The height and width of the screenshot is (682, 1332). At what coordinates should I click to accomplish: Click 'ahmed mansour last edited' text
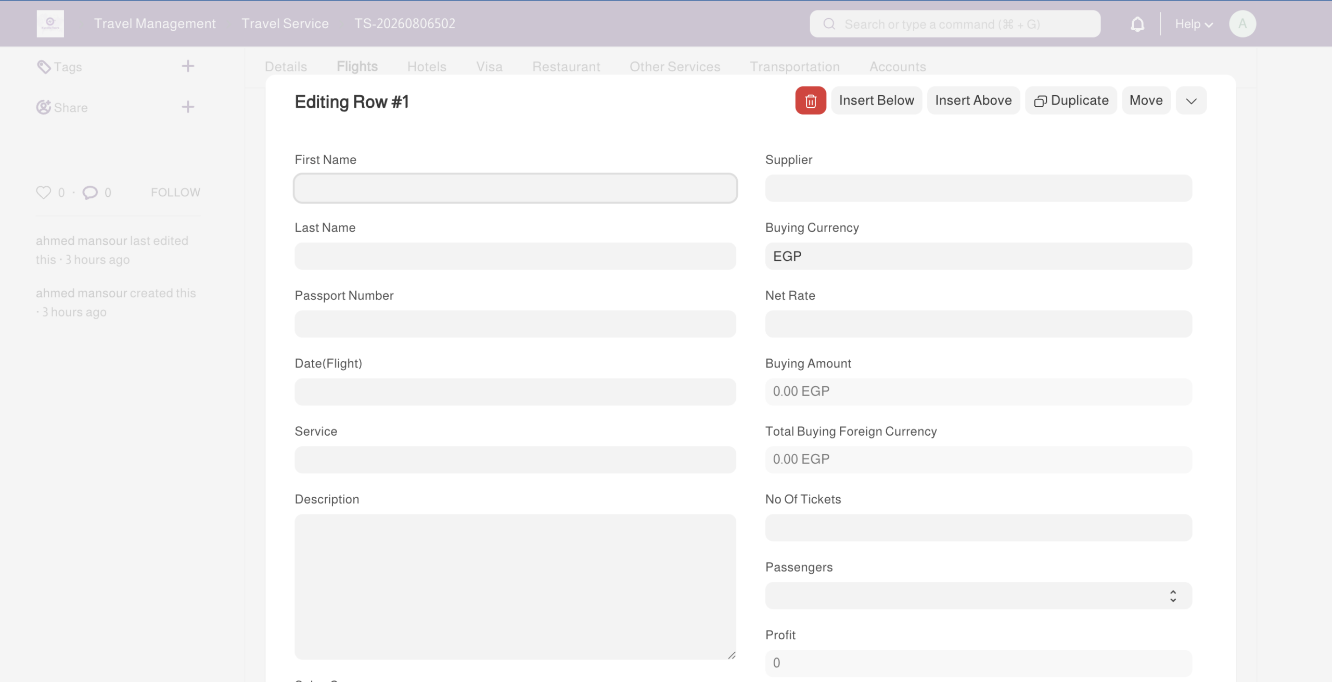[x=112, y=241]
